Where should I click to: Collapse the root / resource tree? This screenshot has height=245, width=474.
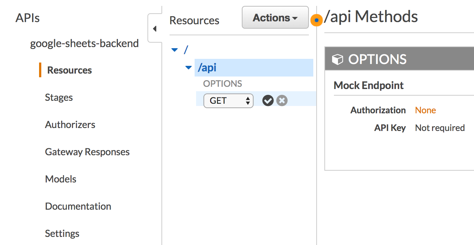175,50
